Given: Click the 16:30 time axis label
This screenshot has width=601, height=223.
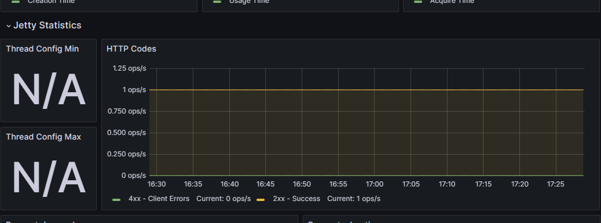Looking at the screenshot, I should (157, 184).
